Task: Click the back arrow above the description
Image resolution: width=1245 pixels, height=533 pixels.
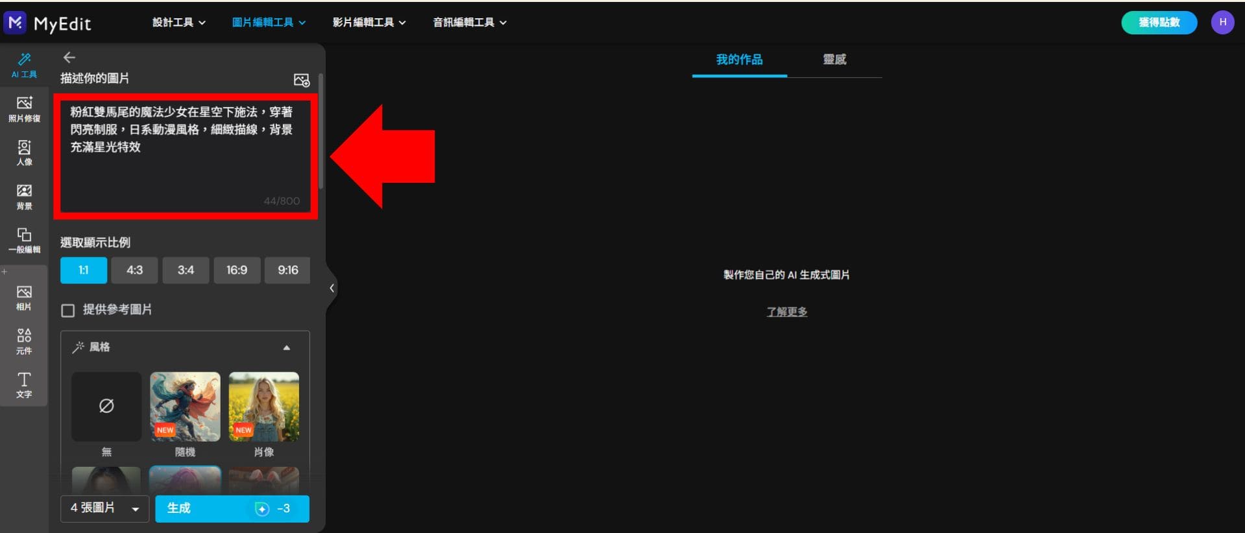Action: click(x=69, y=58)
